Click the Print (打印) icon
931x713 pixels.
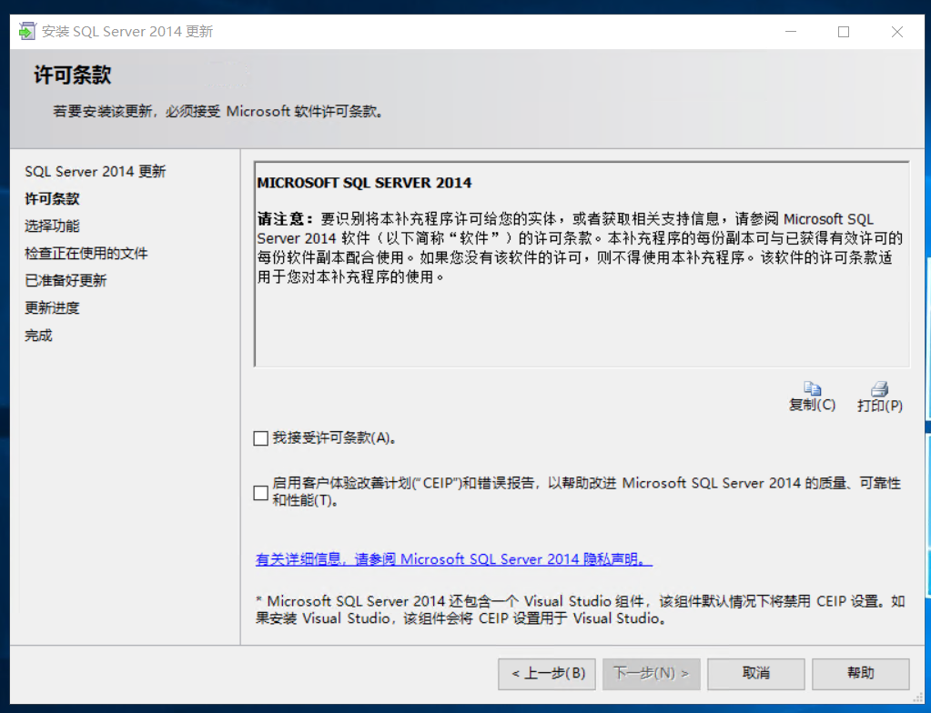(x=880, y=388)
